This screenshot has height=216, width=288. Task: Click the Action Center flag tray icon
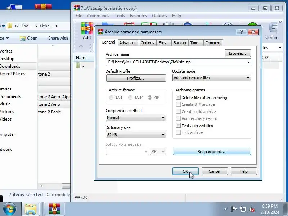point(234,209)
